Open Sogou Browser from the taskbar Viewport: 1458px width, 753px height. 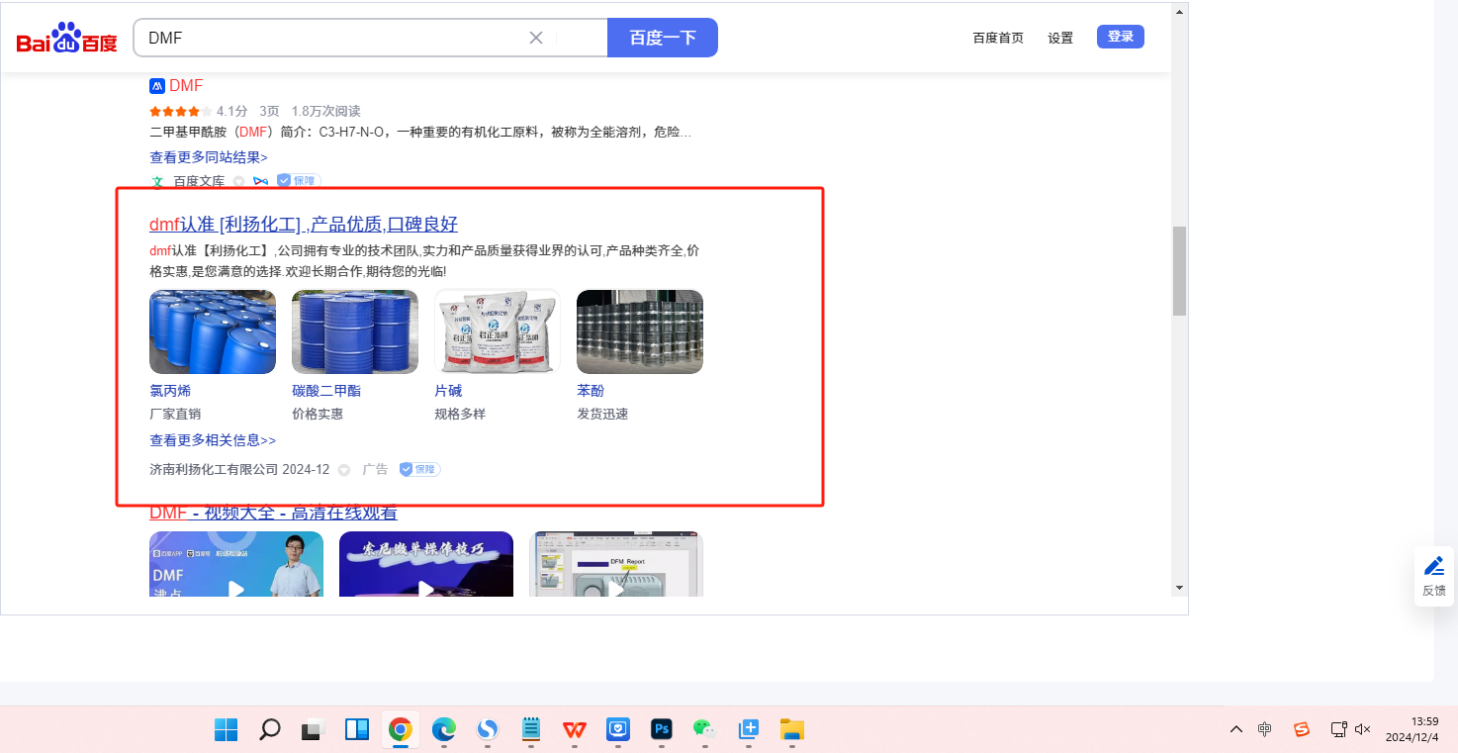click(488, 729)
